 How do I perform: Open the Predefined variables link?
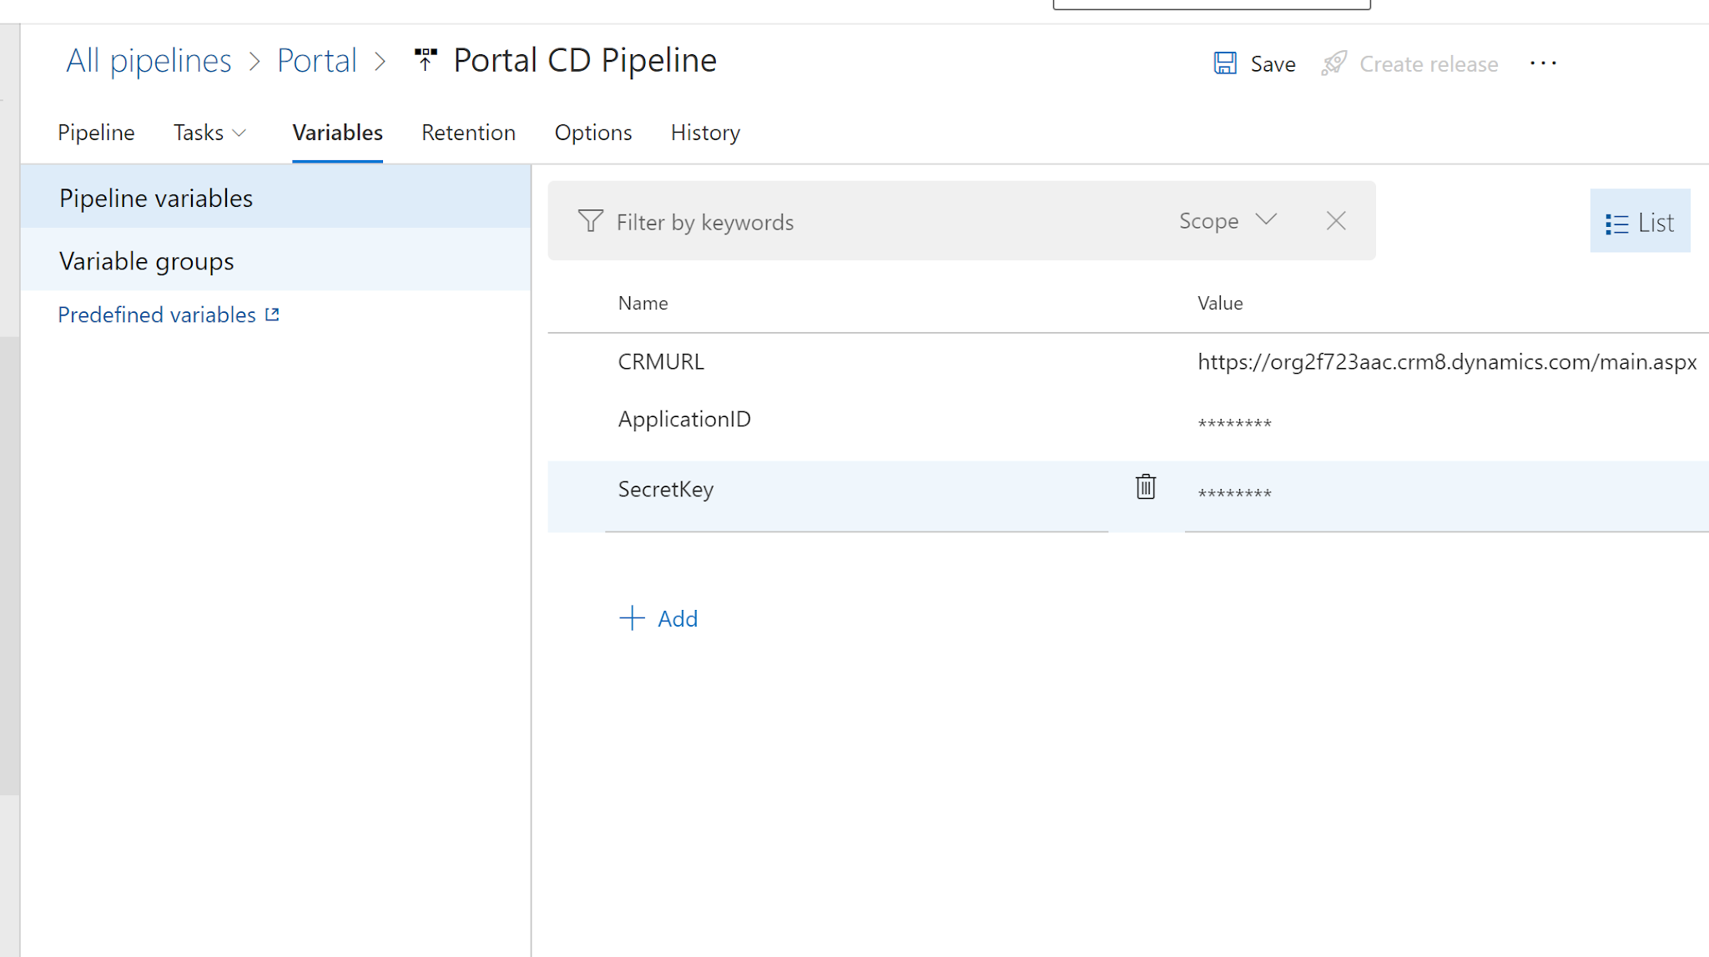(x=157, y=315)
